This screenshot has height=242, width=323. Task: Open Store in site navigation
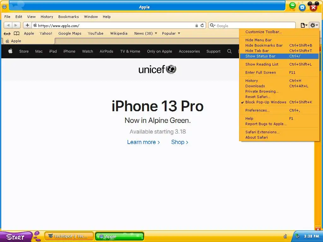coord(24,51)
